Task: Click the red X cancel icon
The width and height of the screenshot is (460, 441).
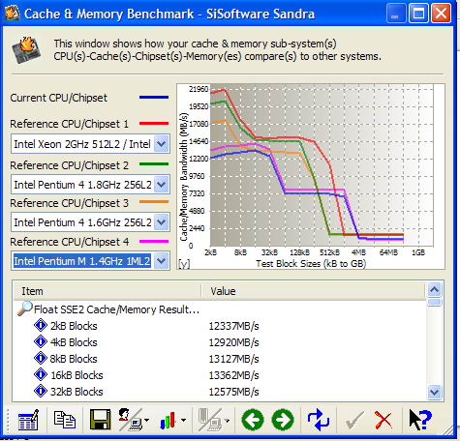Action: 383,421
